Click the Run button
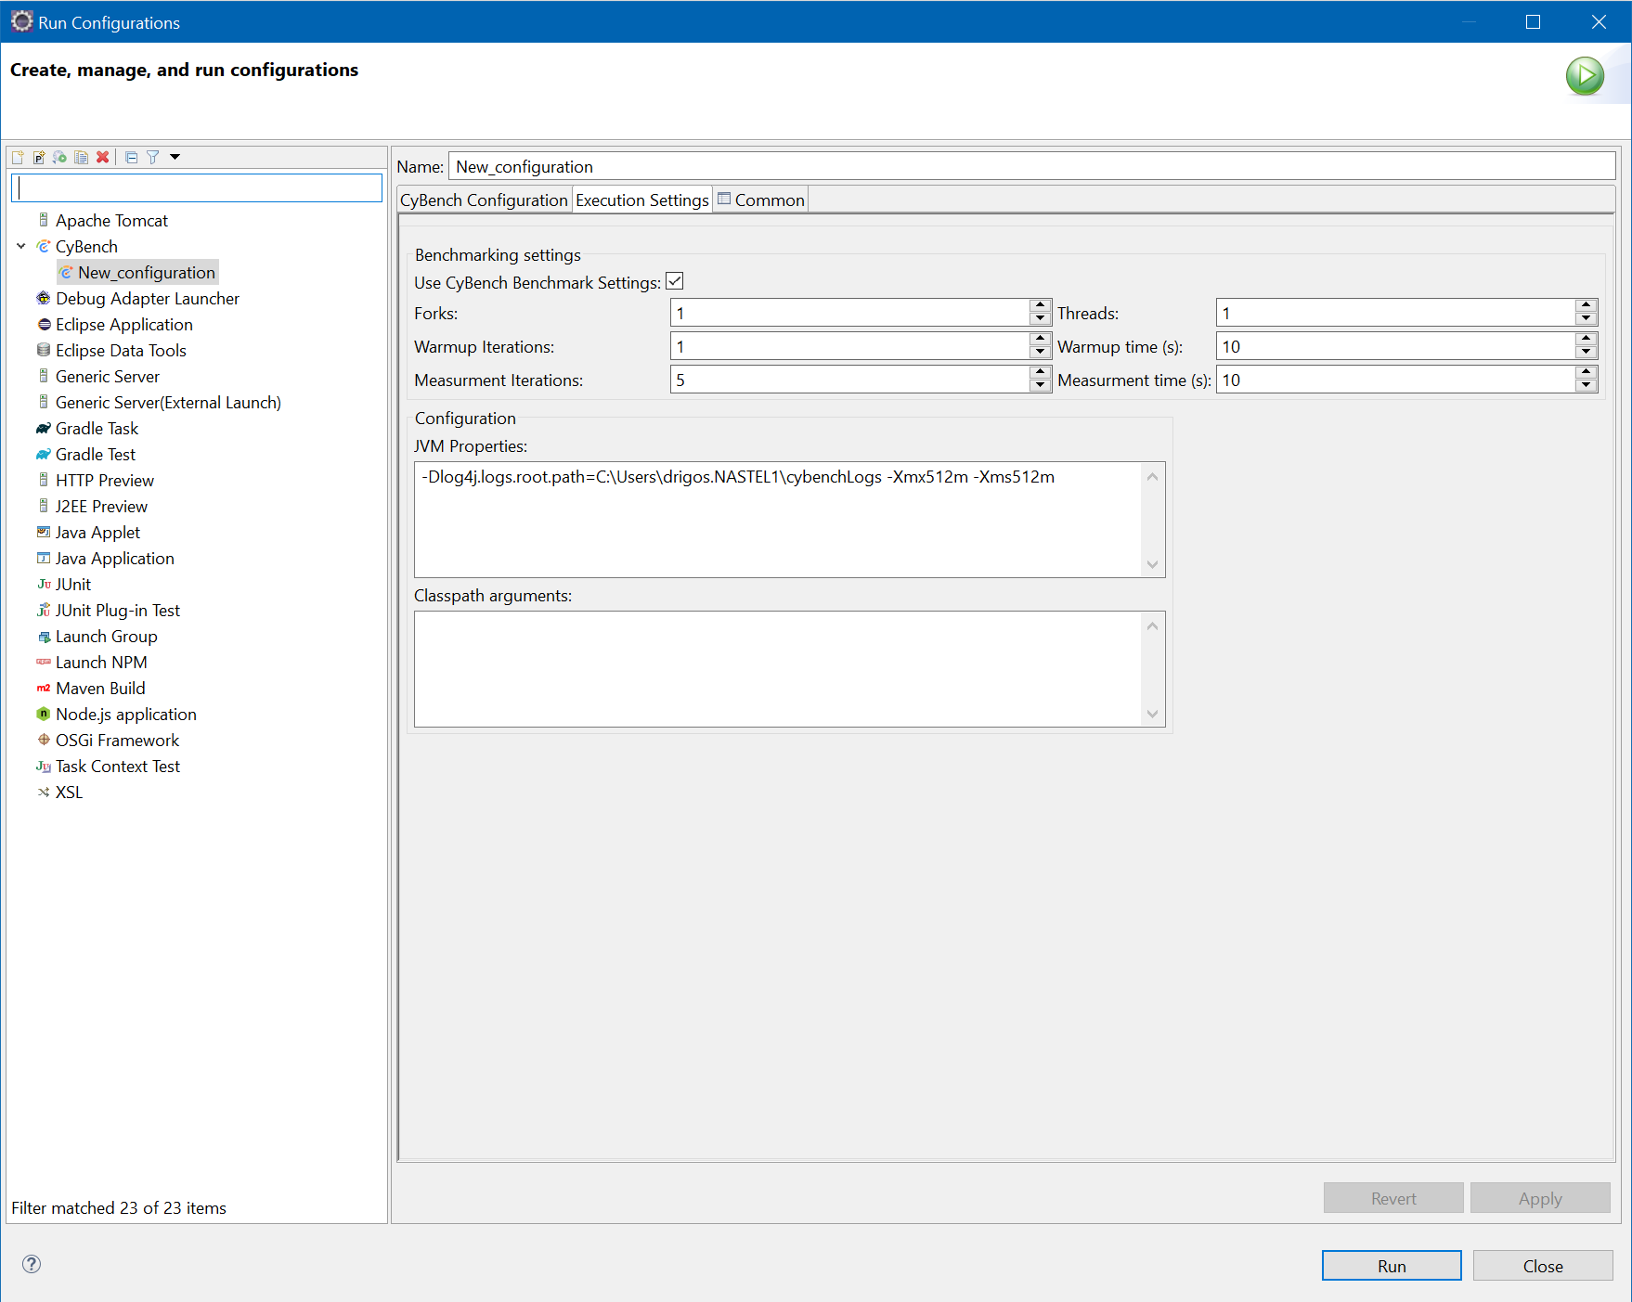The image size is (1632, 1302). coord(1392,1266)
